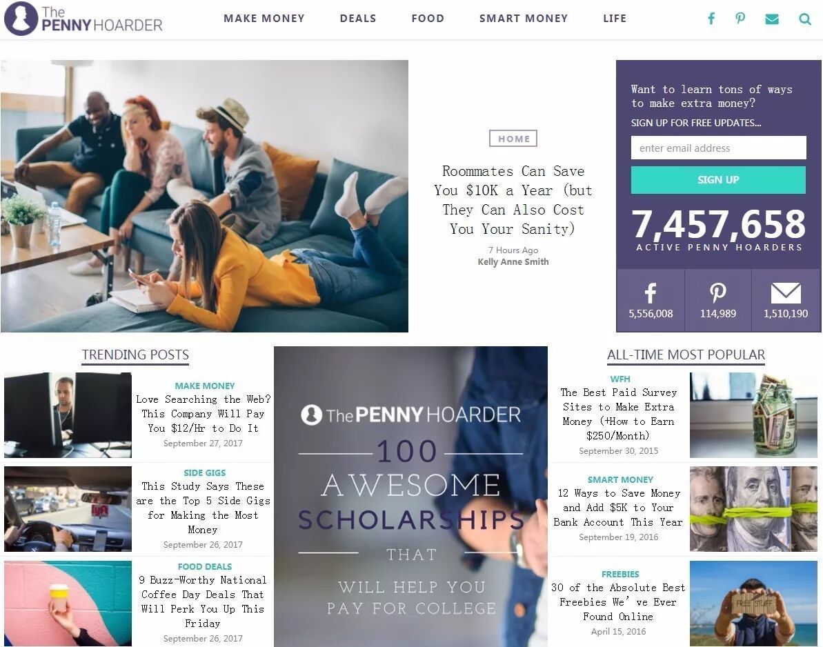
Task: Open the Deals menu item
Action: click(x=358, y=19)
